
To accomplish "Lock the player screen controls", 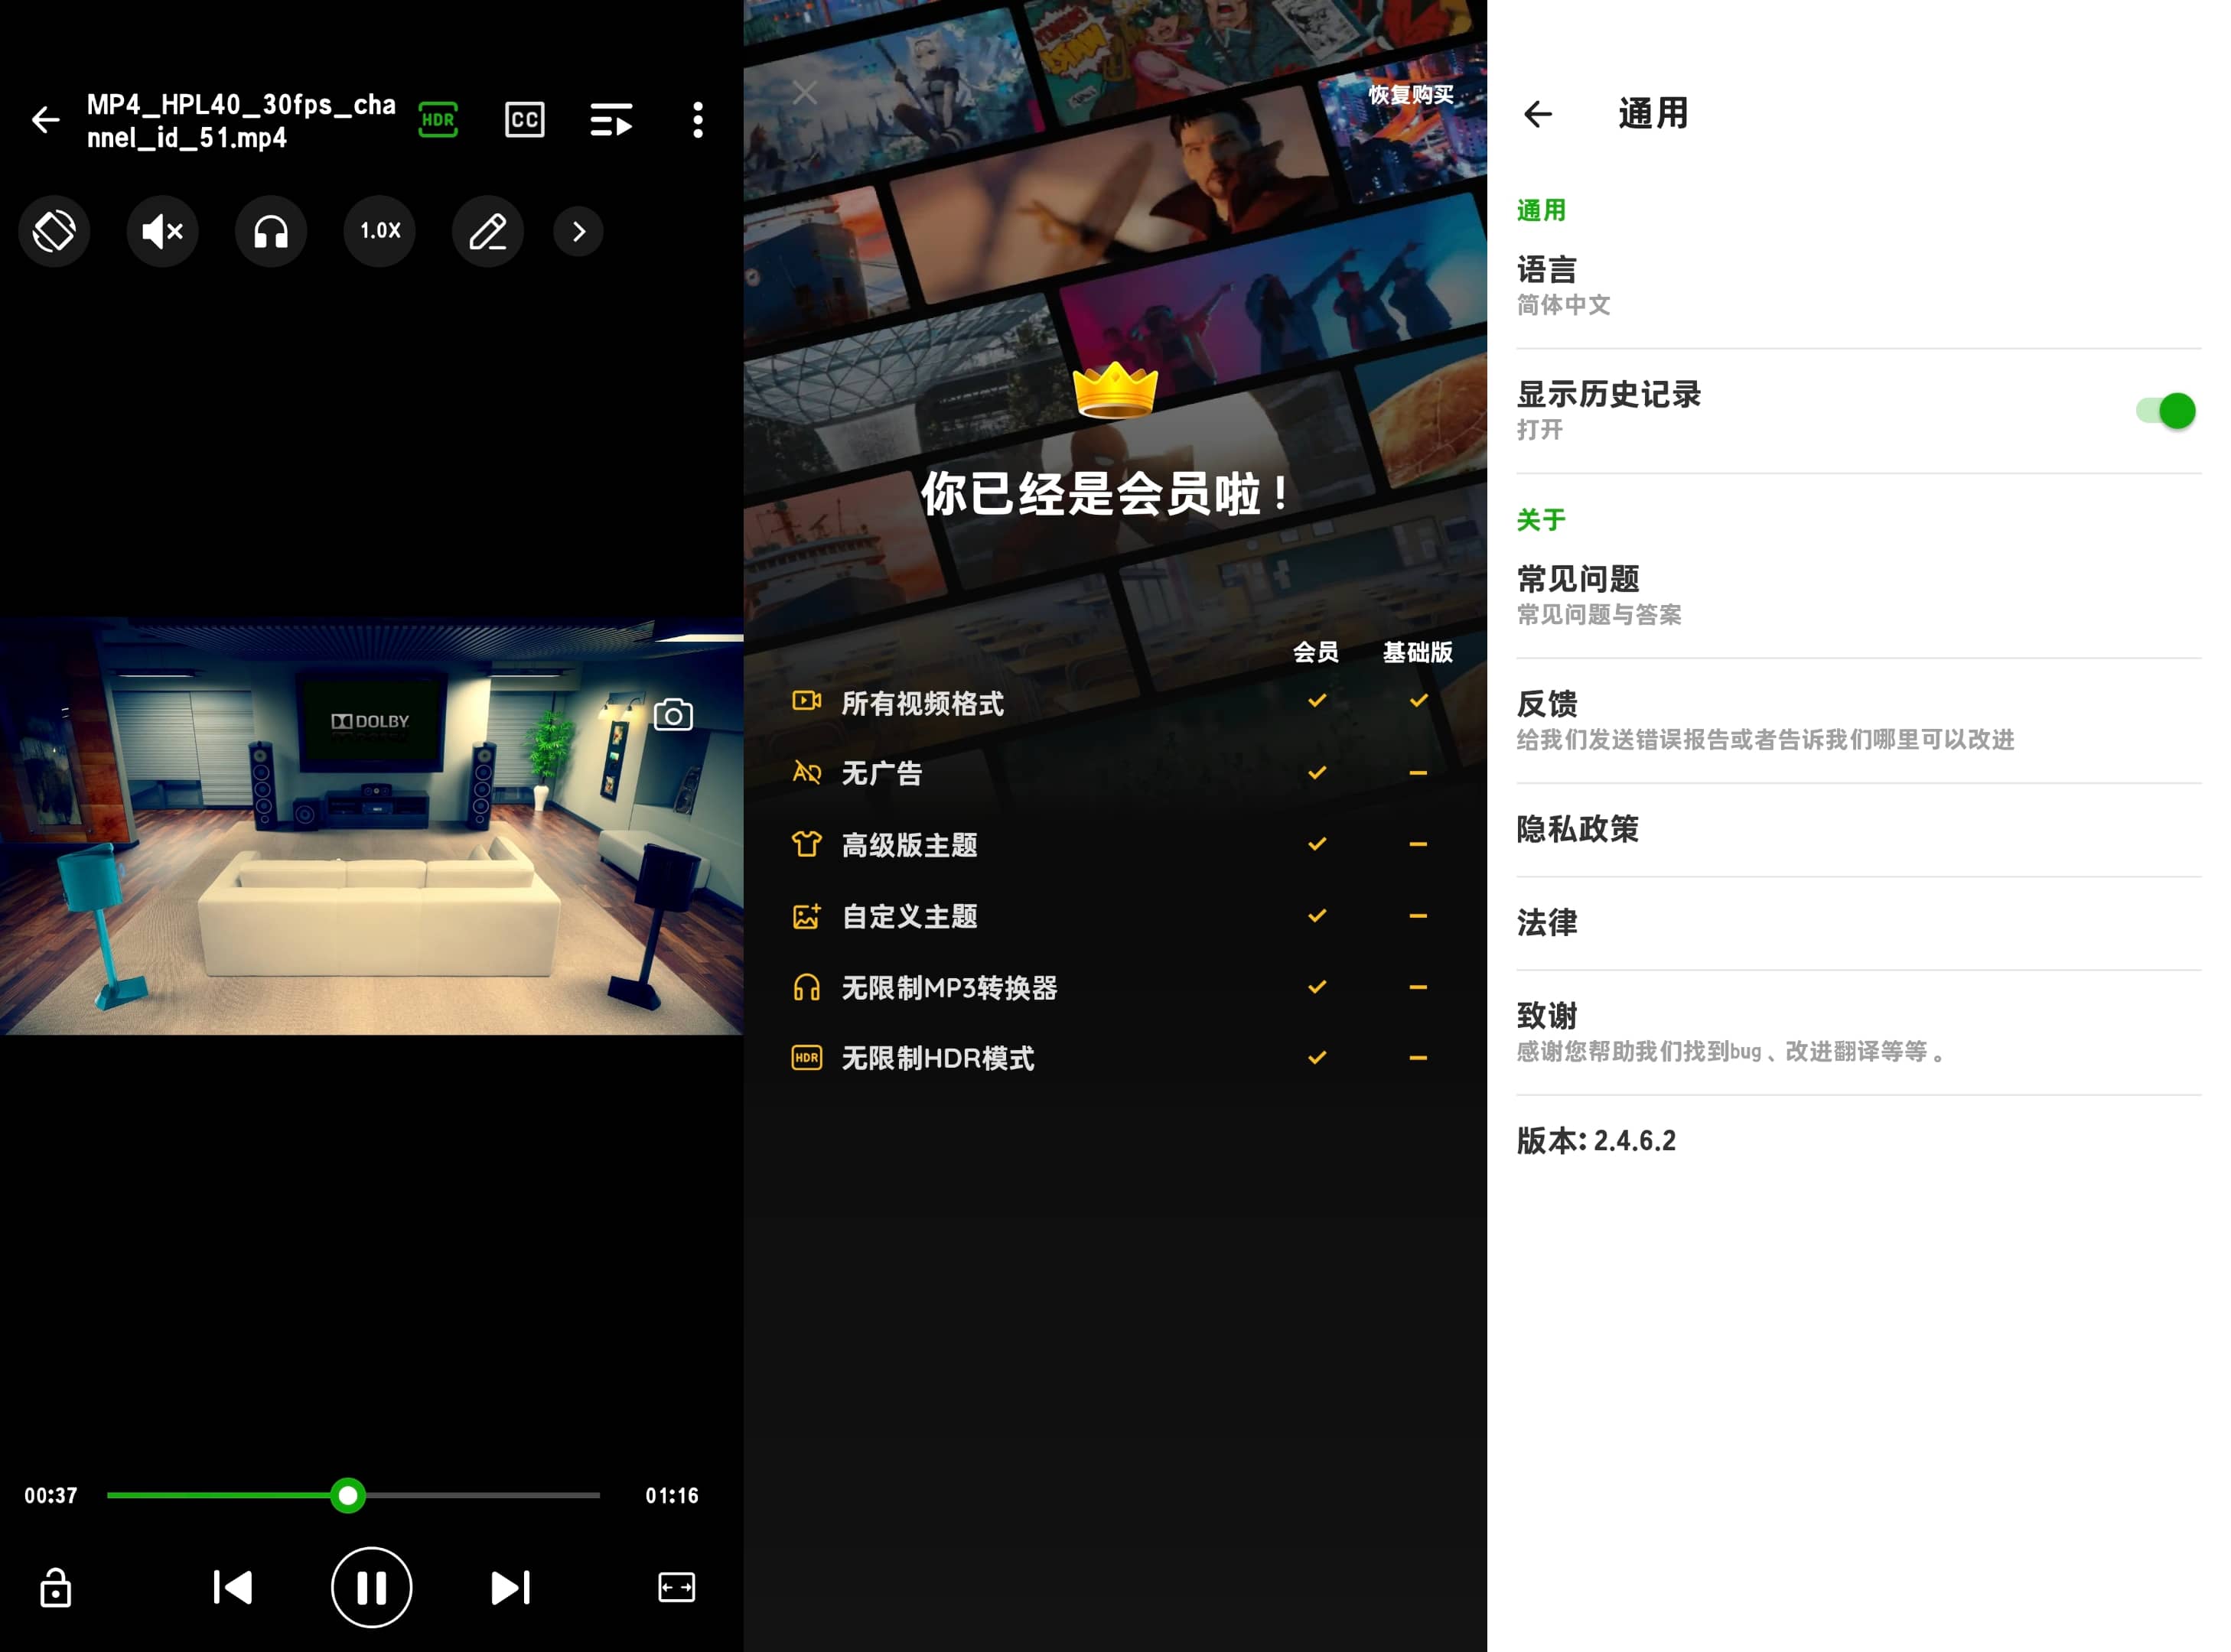I will pyautogui.click(x=55, y=1587).
